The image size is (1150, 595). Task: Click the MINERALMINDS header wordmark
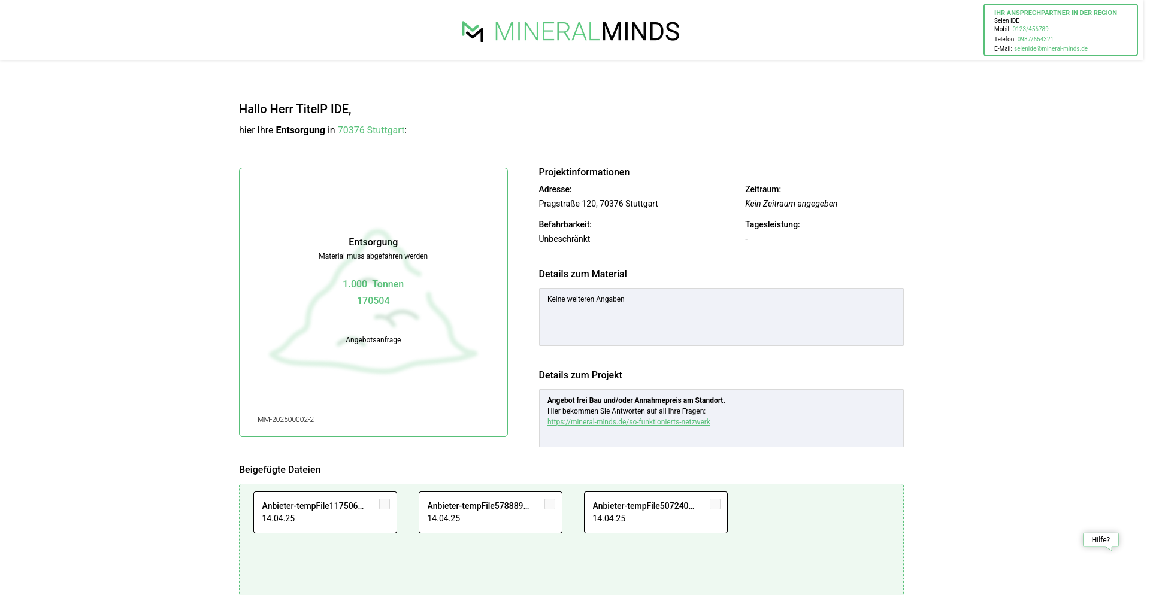(x=586, y=32)
